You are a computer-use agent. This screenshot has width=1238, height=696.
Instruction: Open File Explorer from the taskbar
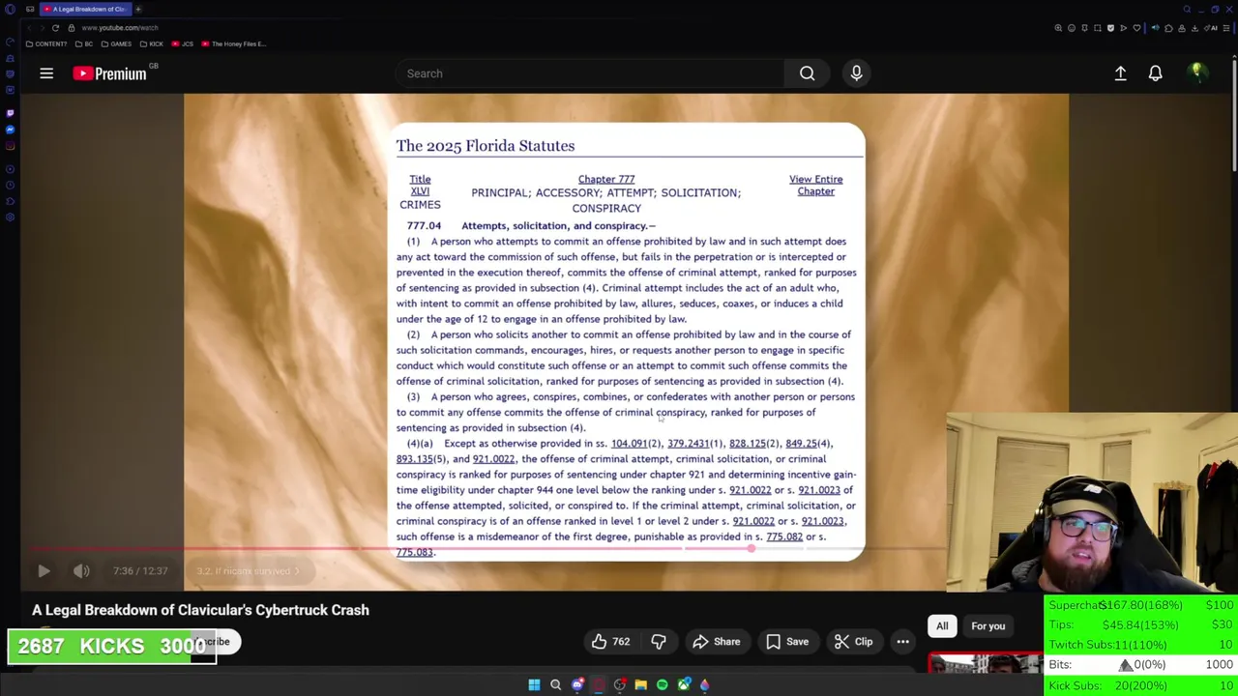[640, 684]
